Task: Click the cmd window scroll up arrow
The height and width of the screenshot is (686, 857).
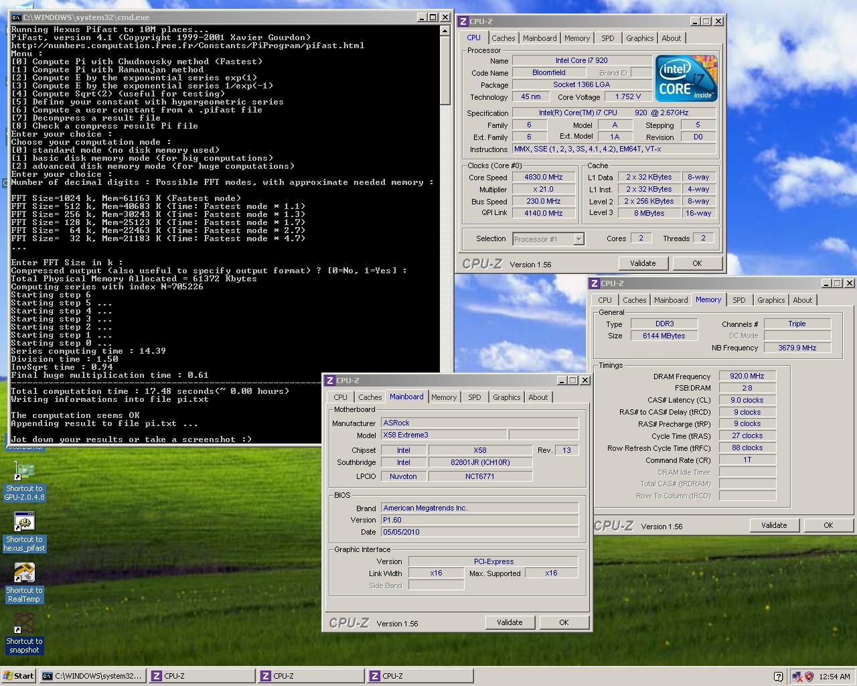Action: coord(445,30)
